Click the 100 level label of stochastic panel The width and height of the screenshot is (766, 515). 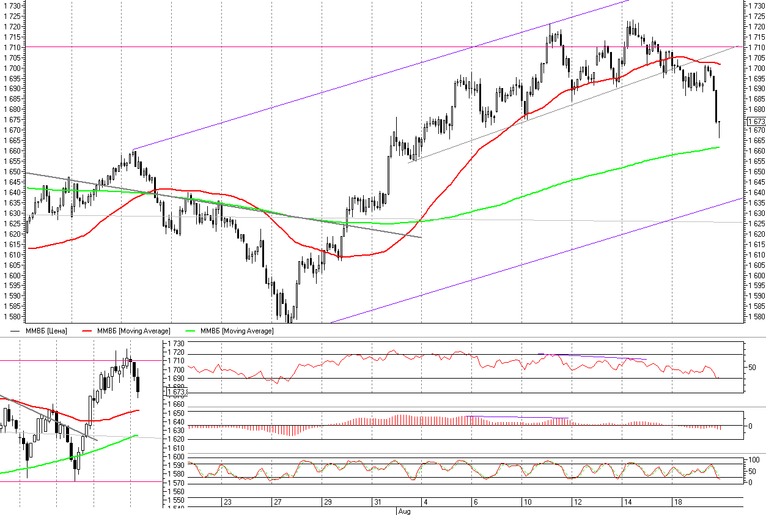coord(753,460)
